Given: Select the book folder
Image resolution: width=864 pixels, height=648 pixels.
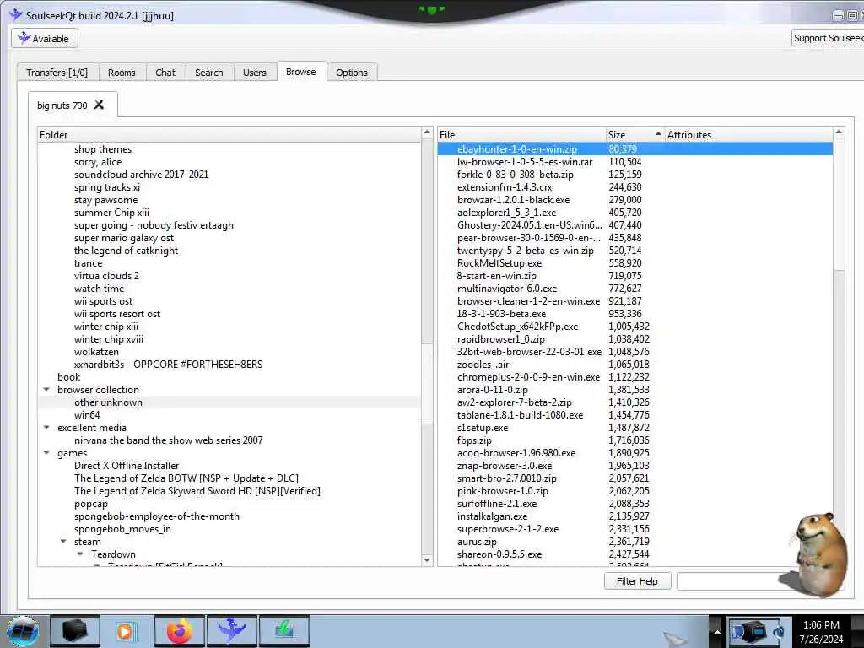Looking at the screenshot, I should click(69, 377).
